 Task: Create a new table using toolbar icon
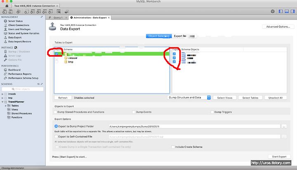33,11
